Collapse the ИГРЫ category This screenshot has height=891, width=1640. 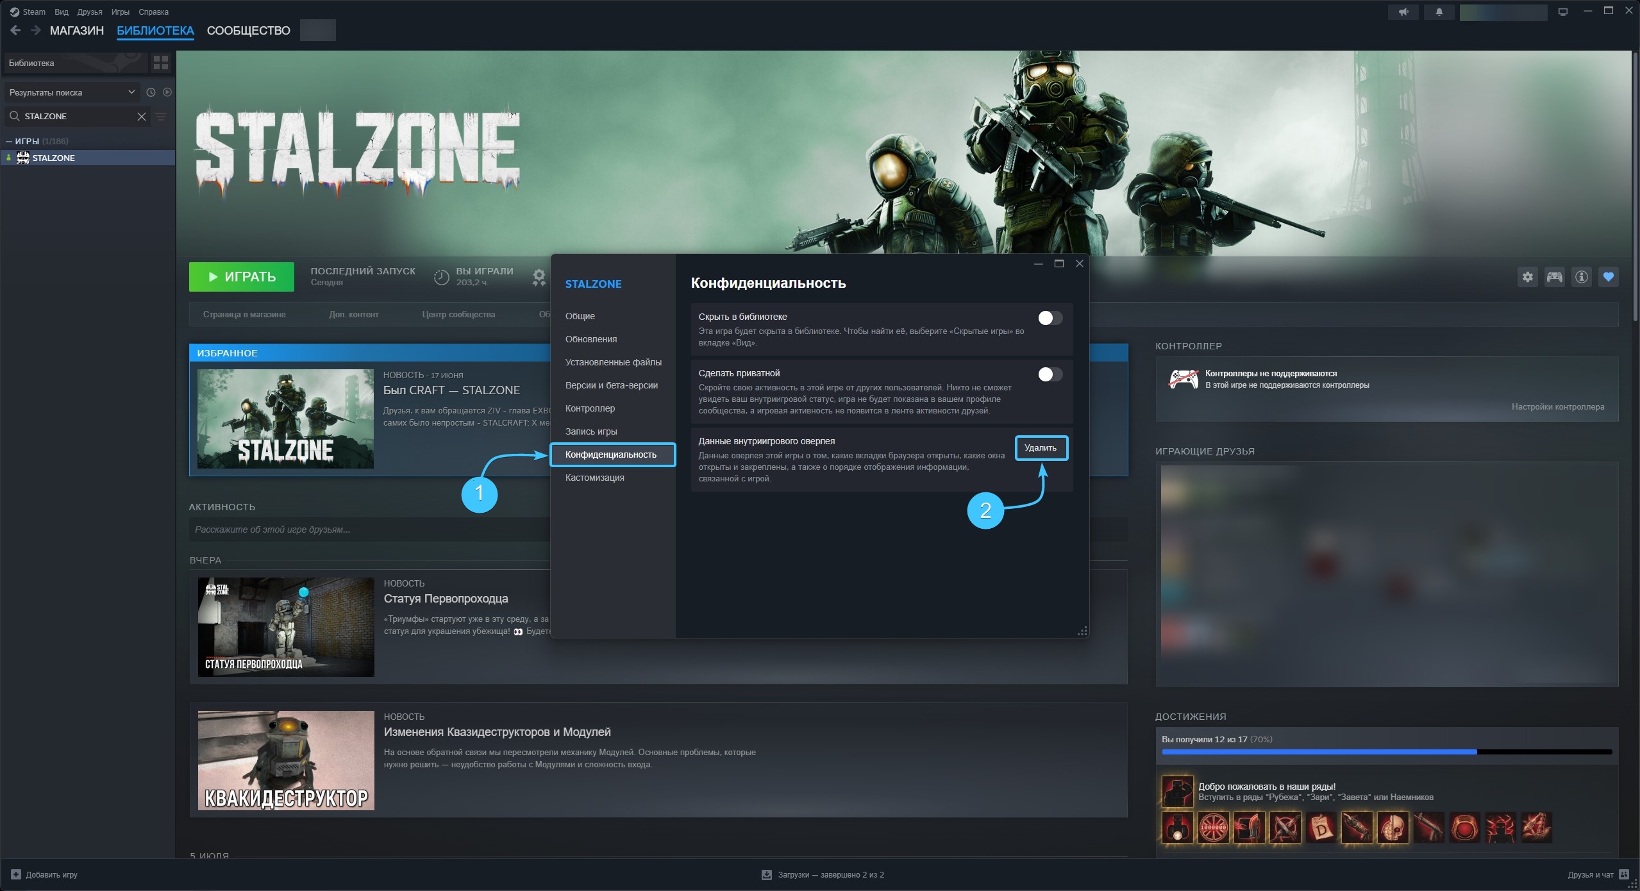click(9, 141)
